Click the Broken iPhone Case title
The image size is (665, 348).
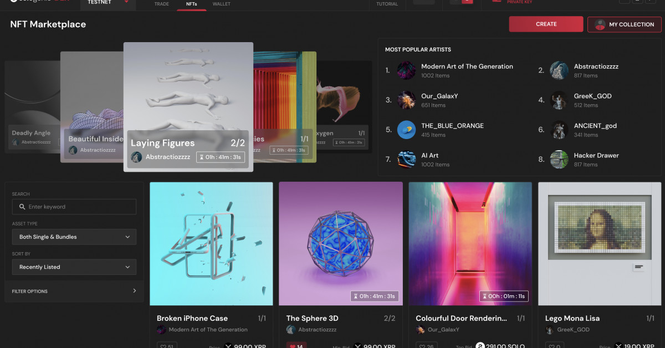tap(192, 319)
